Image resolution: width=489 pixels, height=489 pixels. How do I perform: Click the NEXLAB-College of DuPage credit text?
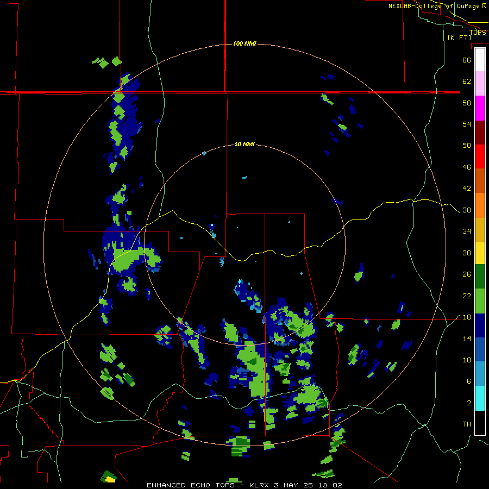tap(437, 6)
